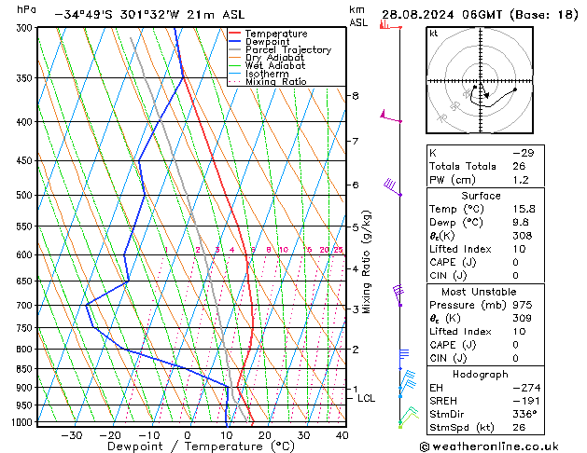Click the 'LCL' label on the height axis
587x453 pixels.
coord(366,398)
